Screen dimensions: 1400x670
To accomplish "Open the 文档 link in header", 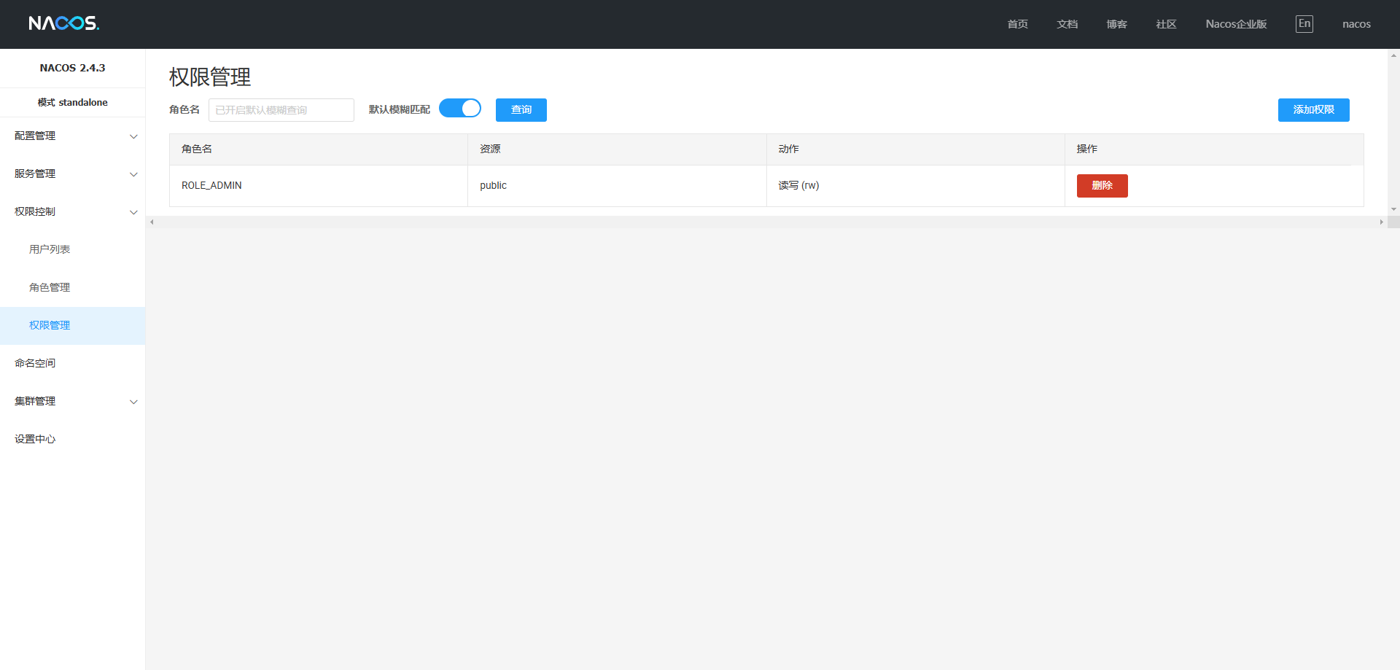I will coord(1067,24).
